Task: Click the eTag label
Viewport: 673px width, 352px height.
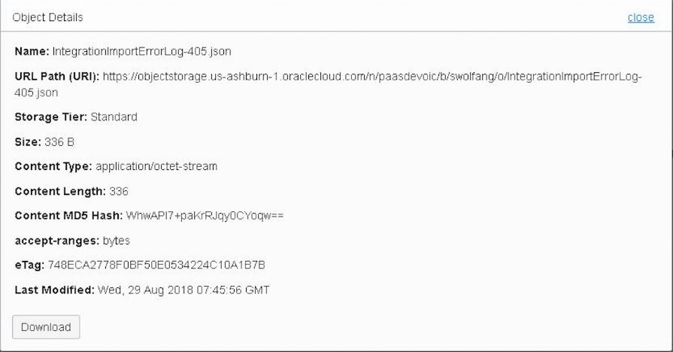Action: [x=29, y=266]
